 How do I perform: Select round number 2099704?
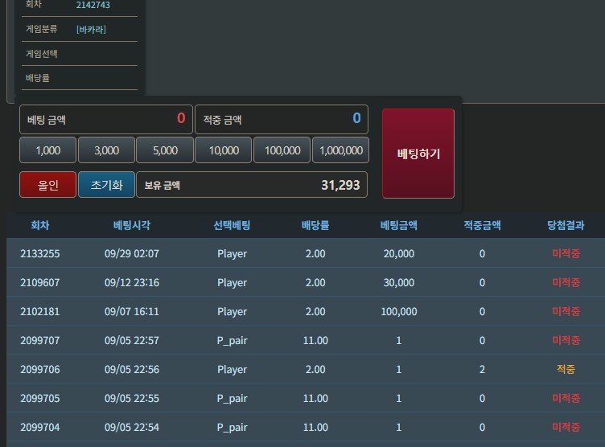pyautogui.click(x=40, y=427)
